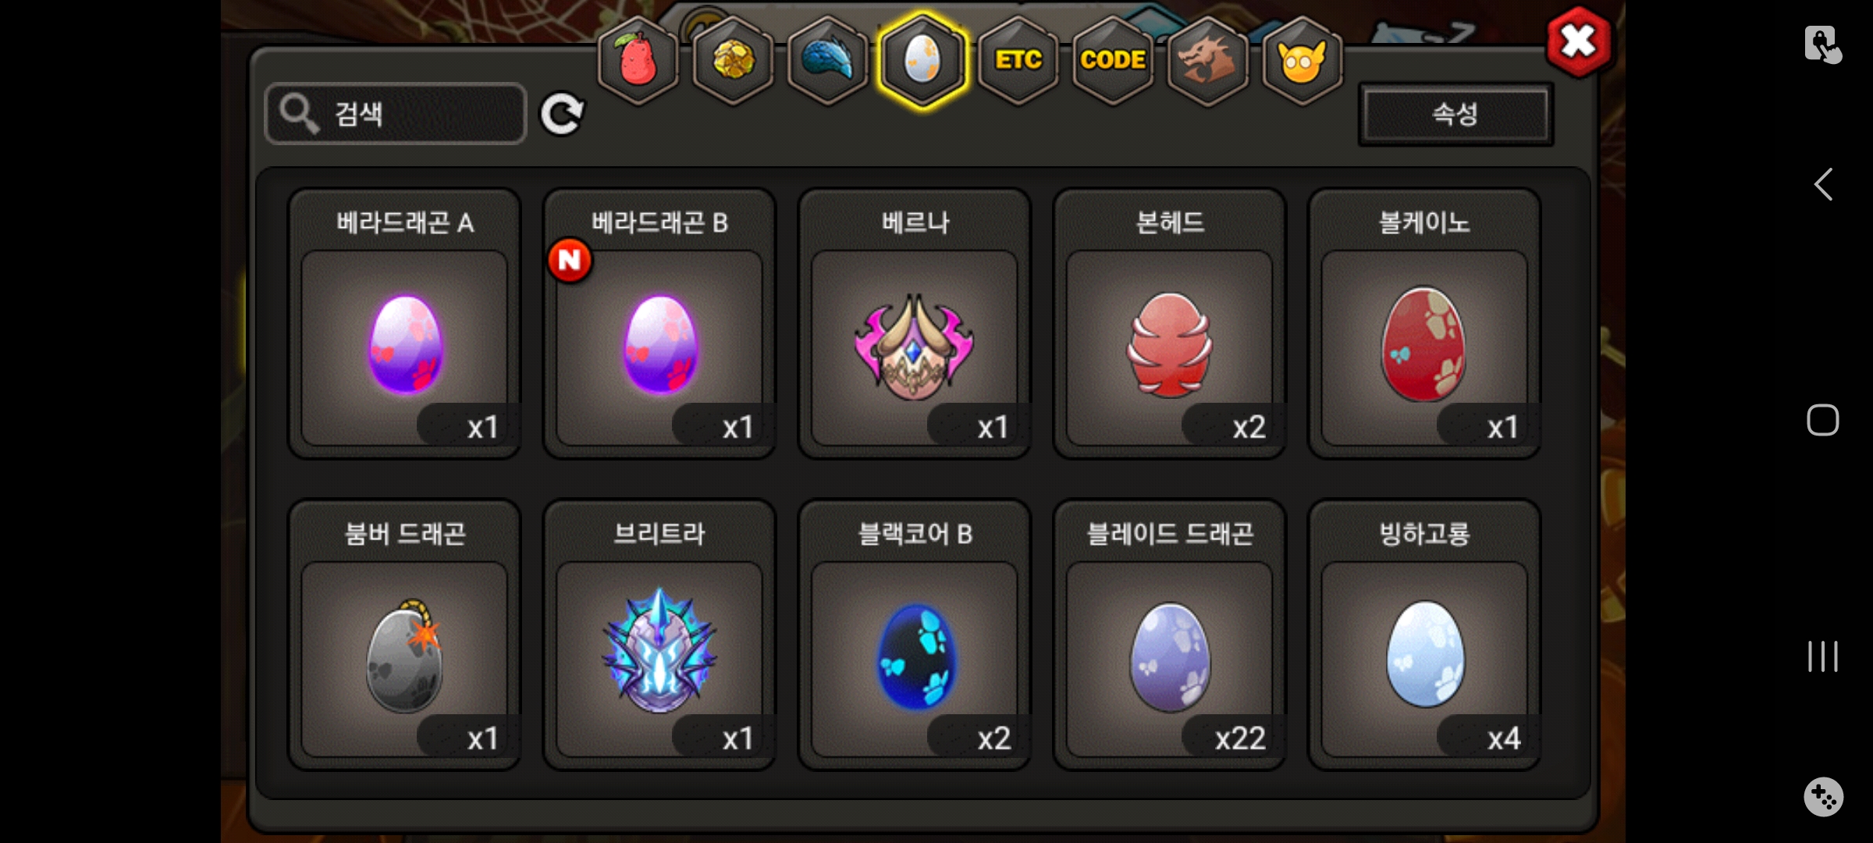Choose the 붐버 드래곤 bomb egg
This screenshot has width=1873, height=843.
(x=404, y=635)
